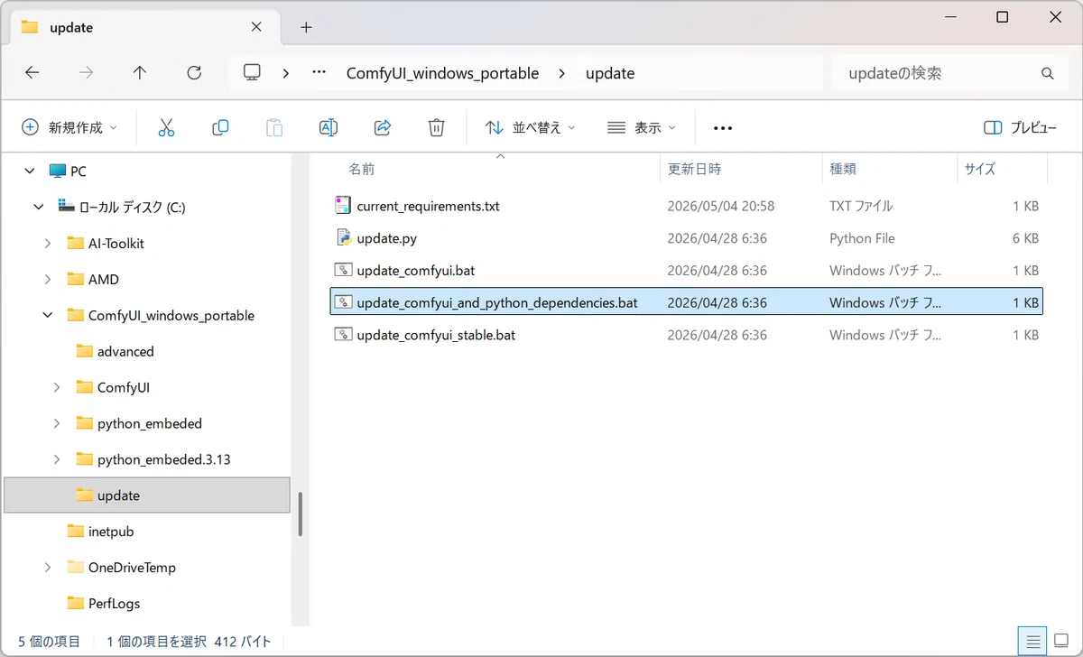Viewport: 1083px width, 657px height.
Task: Open the 並べ替え sort dropdown
Action: (531, 128)
